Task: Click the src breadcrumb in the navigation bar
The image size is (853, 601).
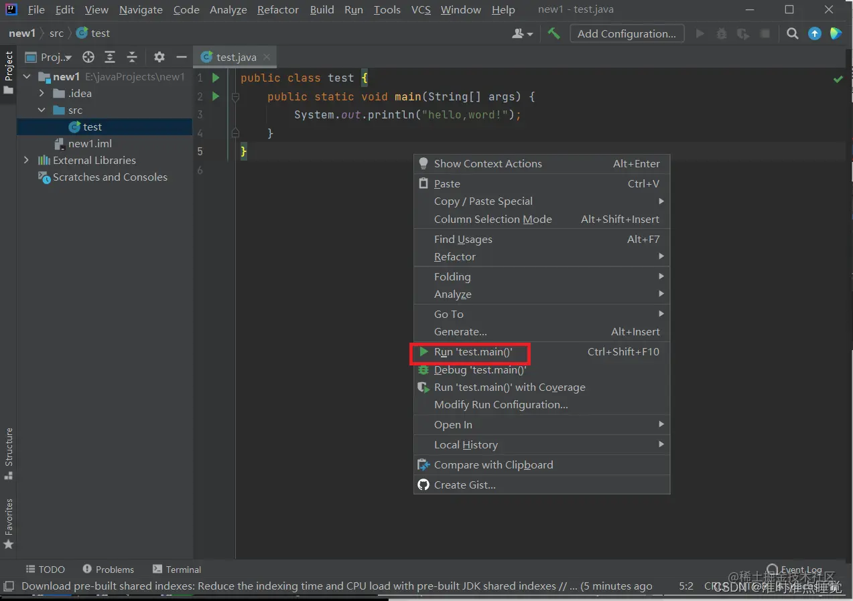Action: 56,33
